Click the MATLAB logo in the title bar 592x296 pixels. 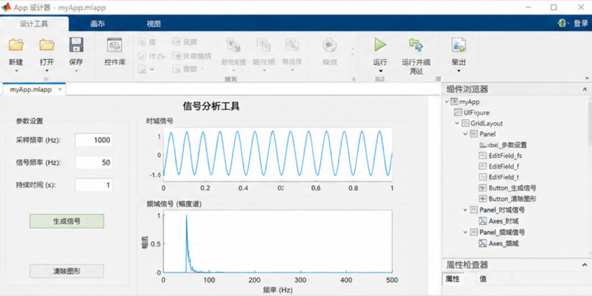pyautogui.click(x=6, y=7)
